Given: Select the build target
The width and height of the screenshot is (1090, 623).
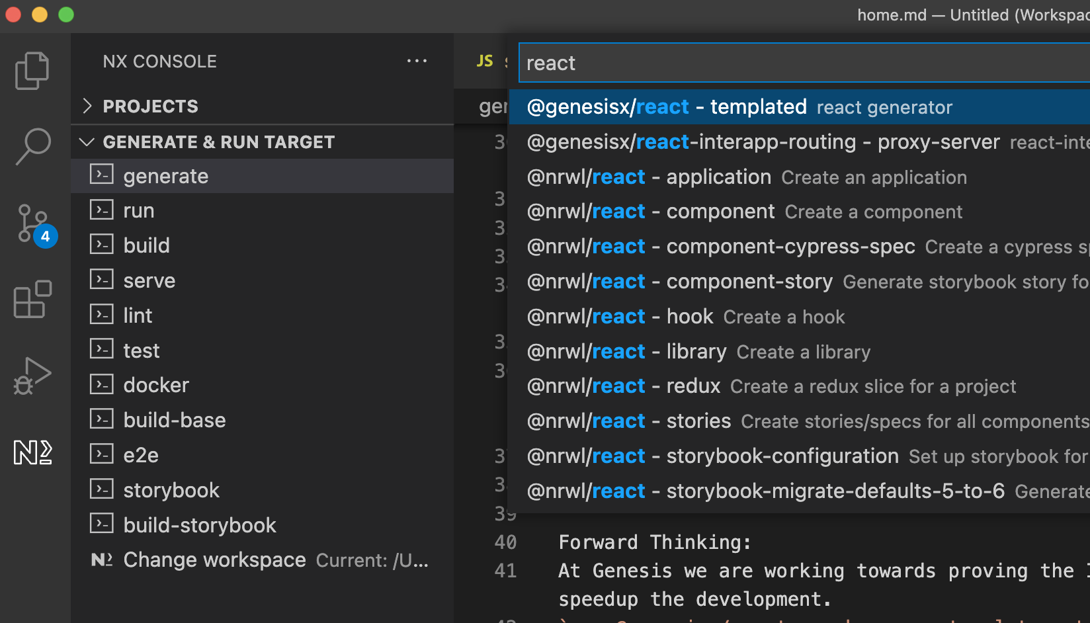Looking at the screenshot, I should [262, 245].
